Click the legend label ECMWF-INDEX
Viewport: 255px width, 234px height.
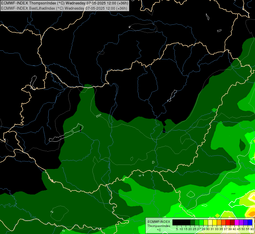pos(159,222)
